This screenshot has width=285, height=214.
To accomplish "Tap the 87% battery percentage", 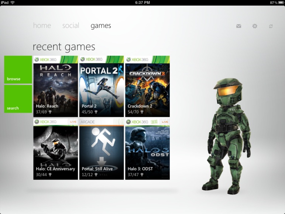I will tap(274, 3).
